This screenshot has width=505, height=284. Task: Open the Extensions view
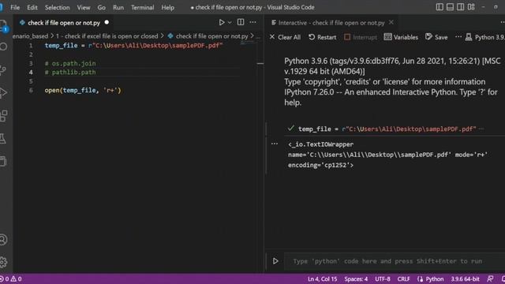[3, 116]
